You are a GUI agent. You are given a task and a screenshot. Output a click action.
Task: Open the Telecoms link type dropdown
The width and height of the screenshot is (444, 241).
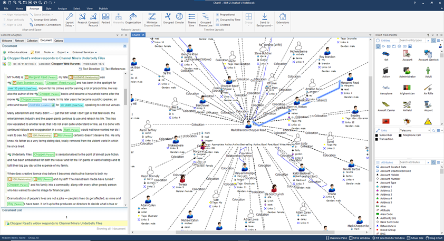tap(414, 130)
